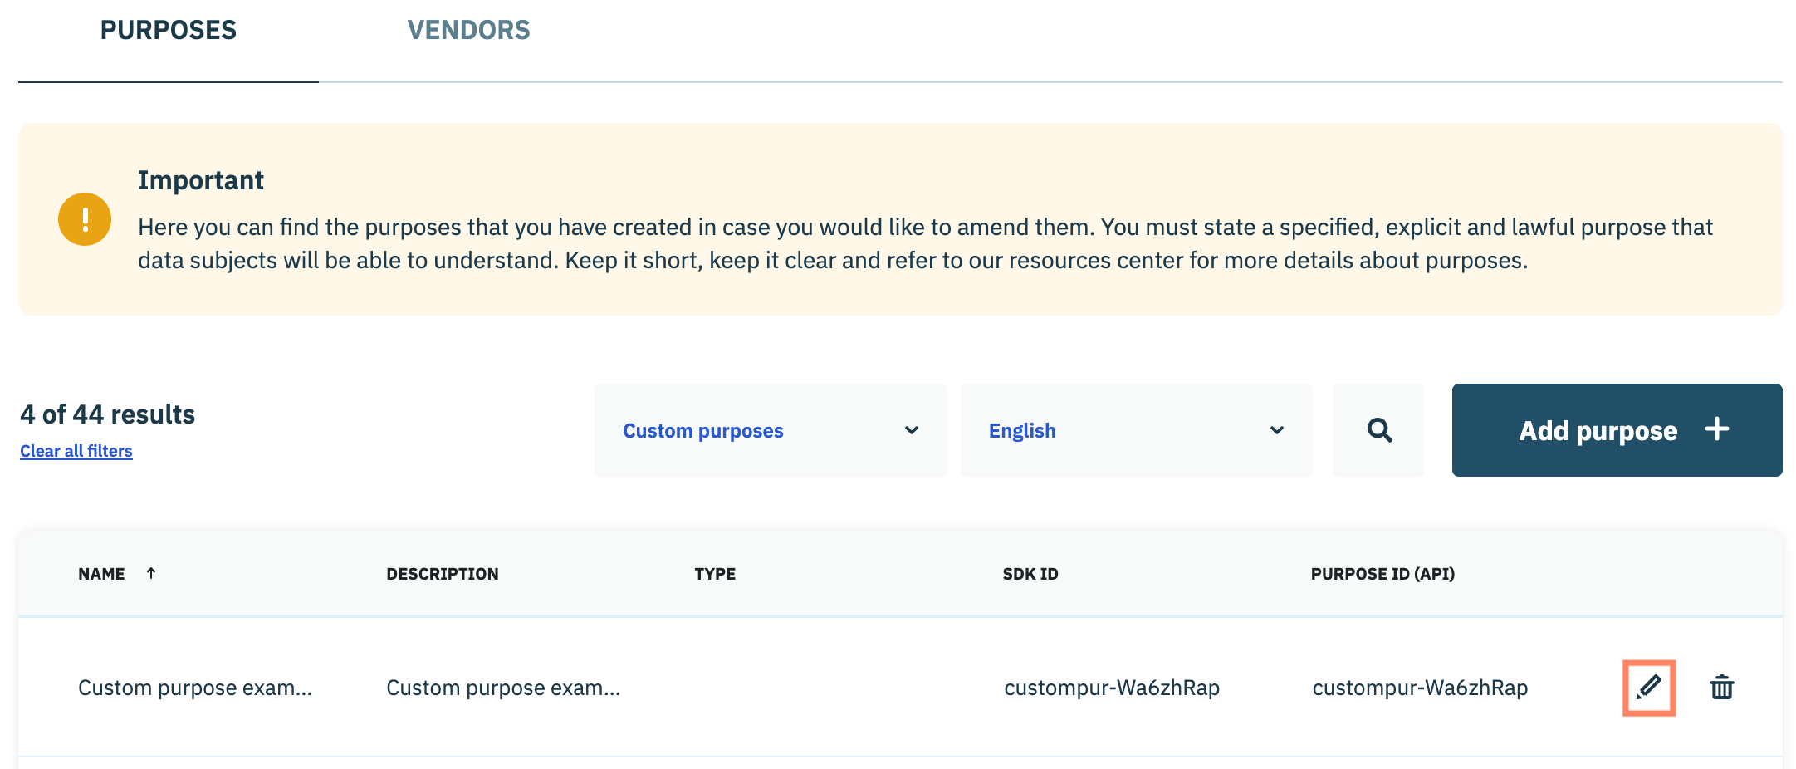Click the TYPE column header
The image size is (1796, 769).
point(715,574)
